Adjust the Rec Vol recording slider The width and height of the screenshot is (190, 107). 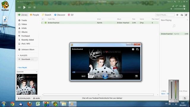coord(172,90)
